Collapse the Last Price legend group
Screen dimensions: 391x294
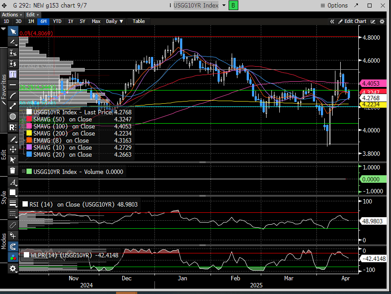(x=23, y=112)
